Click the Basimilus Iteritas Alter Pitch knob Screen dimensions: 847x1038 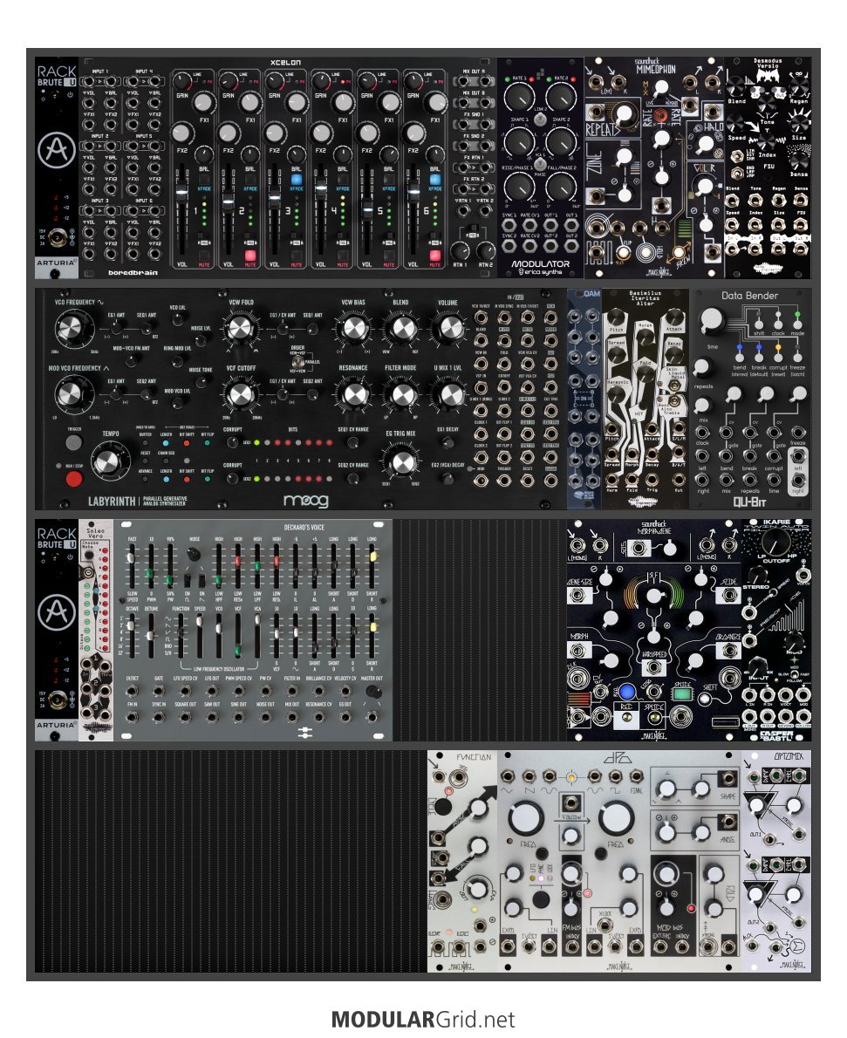(617, 318)
